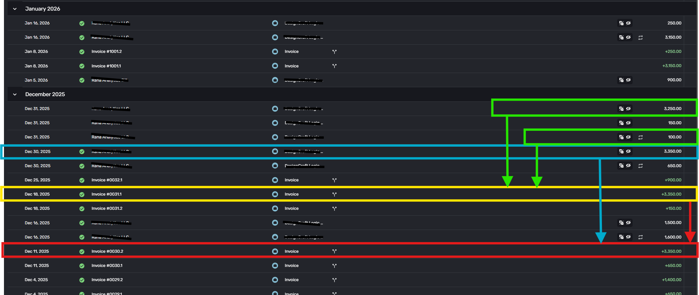Click split icon on Invoice #1001.2 row
This screenshot has width=699, height=295.
(x=334, y=52)
